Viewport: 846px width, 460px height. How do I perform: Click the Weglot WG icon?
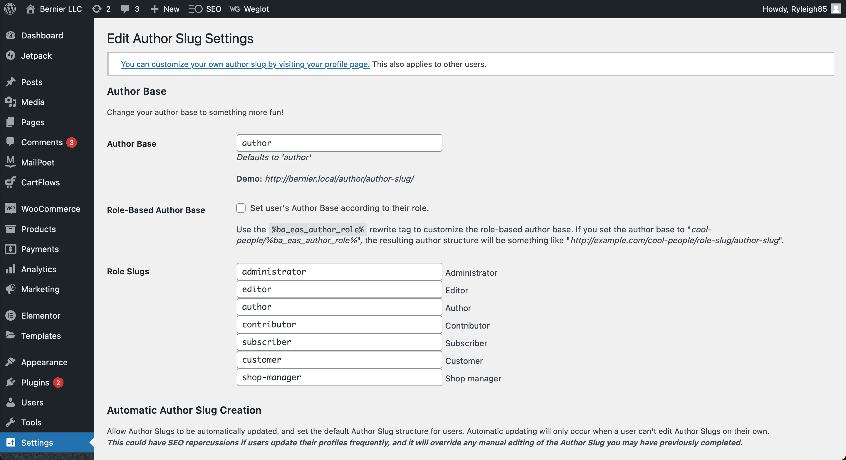(235, 9)
